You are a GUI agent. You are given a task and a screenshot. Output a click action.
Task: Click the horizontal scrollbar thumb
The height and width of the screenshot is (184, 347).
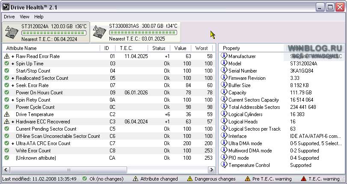68,169
